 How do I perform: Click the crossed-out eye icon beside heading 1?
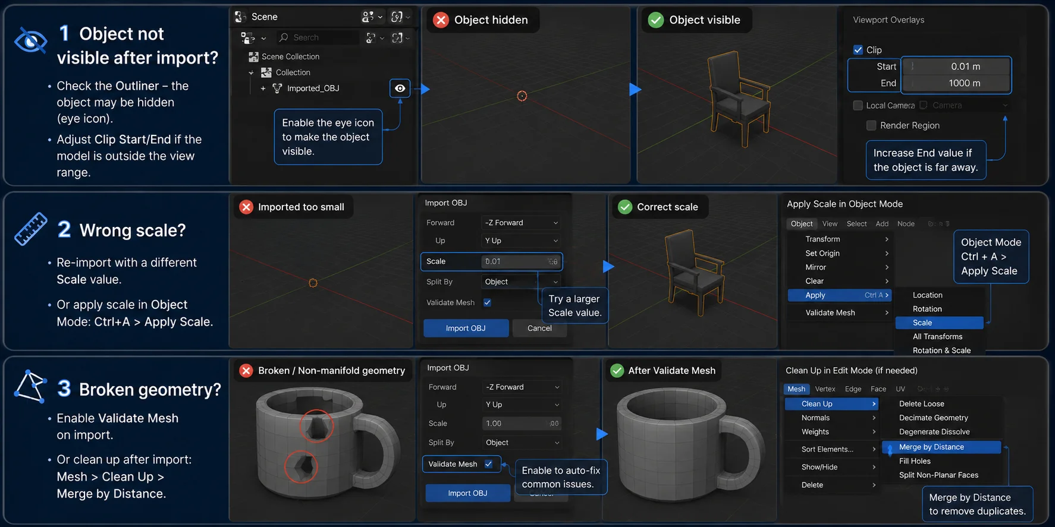30,41
